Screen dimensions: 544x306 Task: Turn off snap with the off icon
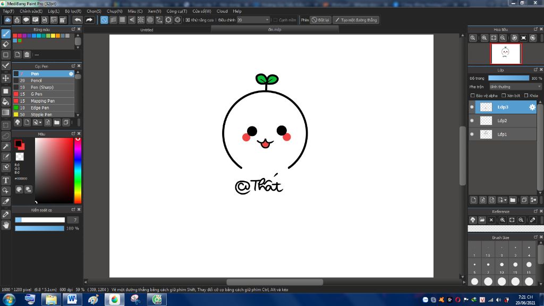[104, 20]
